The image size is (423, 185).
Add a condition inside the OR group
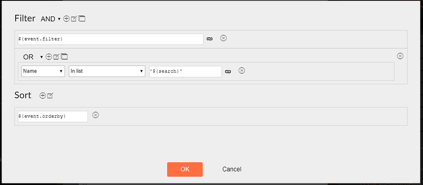coord(49,57)
